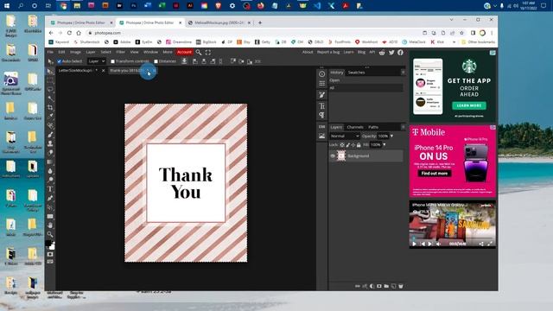Open Photopea's Twitter link icon

point(391,52)
